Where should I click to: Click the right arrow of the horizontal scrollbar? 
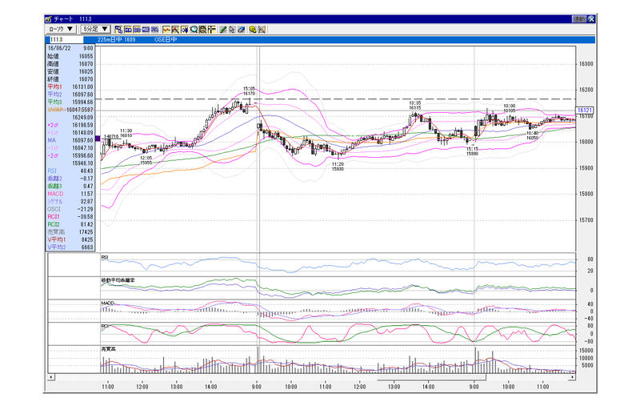point(572,377)
